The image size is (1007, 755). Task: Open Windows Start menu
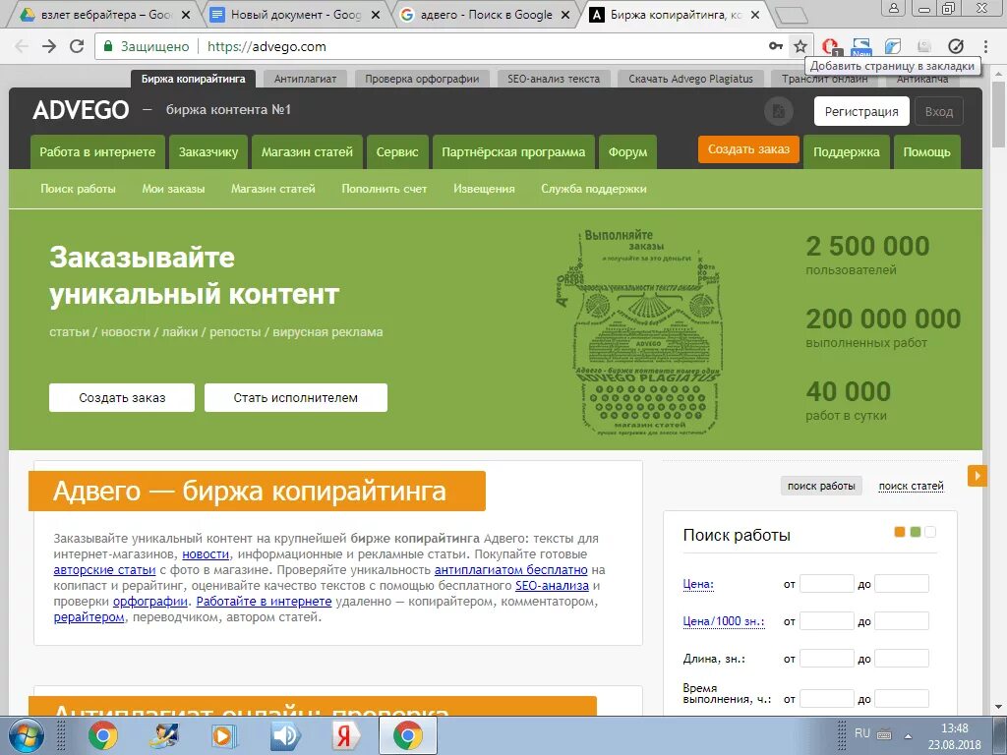[x=27, y=735]
